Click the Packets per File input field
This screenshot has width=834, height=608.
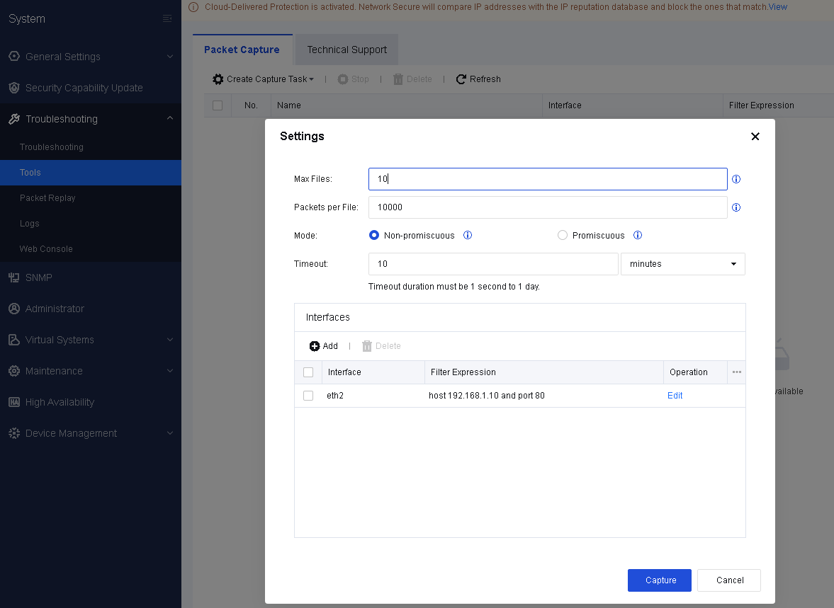point(547,207)
